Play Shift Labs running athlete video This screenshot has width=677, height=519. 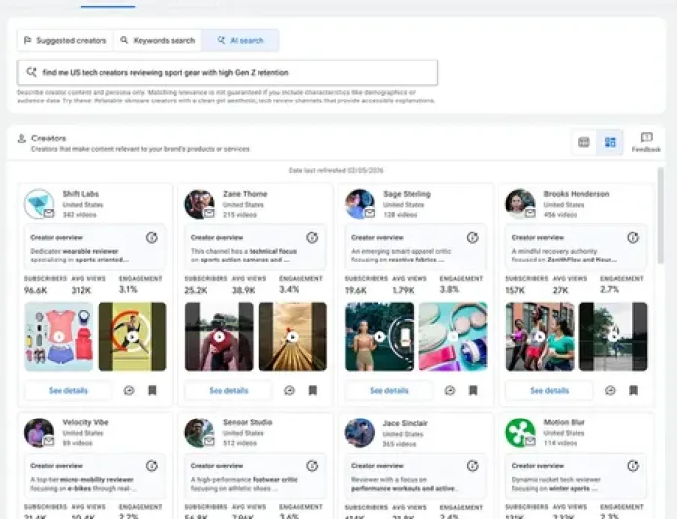coord(132,337)
